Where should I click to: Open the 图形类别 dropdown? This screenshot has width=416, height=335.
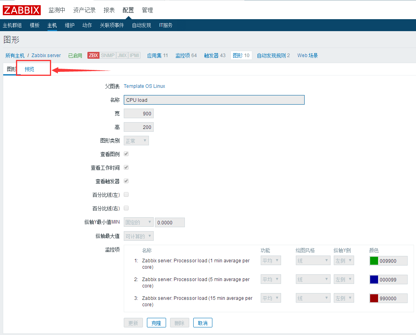pyautogui.click(x=137, y=141)
